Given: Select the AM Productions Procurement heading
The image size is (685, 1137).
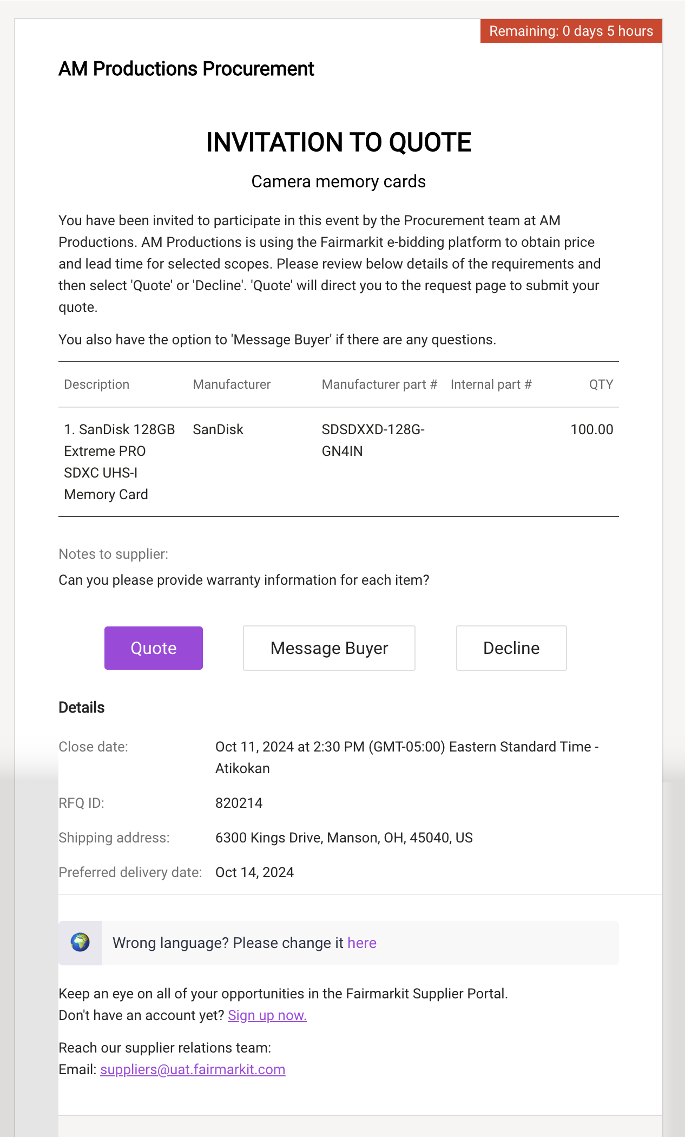Looking at the screenshot, I should 186,69.
